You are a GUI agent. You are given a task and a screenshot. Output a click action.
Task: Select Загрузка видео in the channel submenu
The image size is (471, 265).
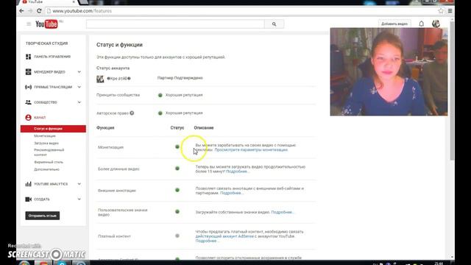coord(46,144)
